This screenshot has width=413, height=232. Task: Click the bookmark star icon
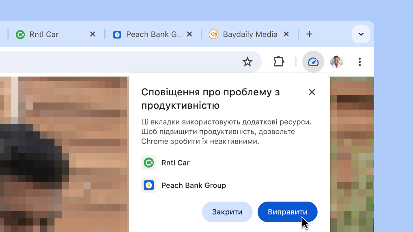(247, 62)
